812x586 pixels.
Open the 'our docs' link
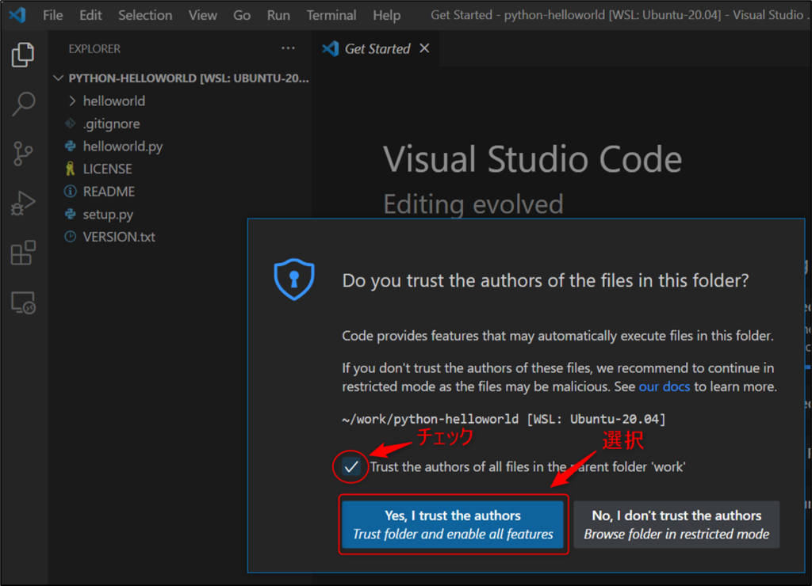[x=665, y=387]
